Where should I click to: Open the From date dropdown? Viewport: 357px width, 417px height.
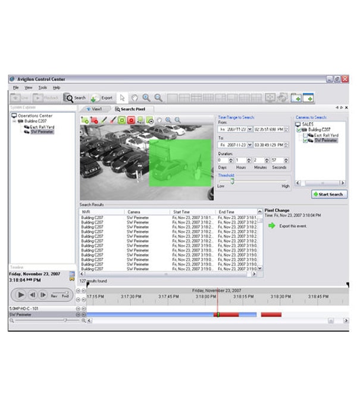(x=250, y=129)
